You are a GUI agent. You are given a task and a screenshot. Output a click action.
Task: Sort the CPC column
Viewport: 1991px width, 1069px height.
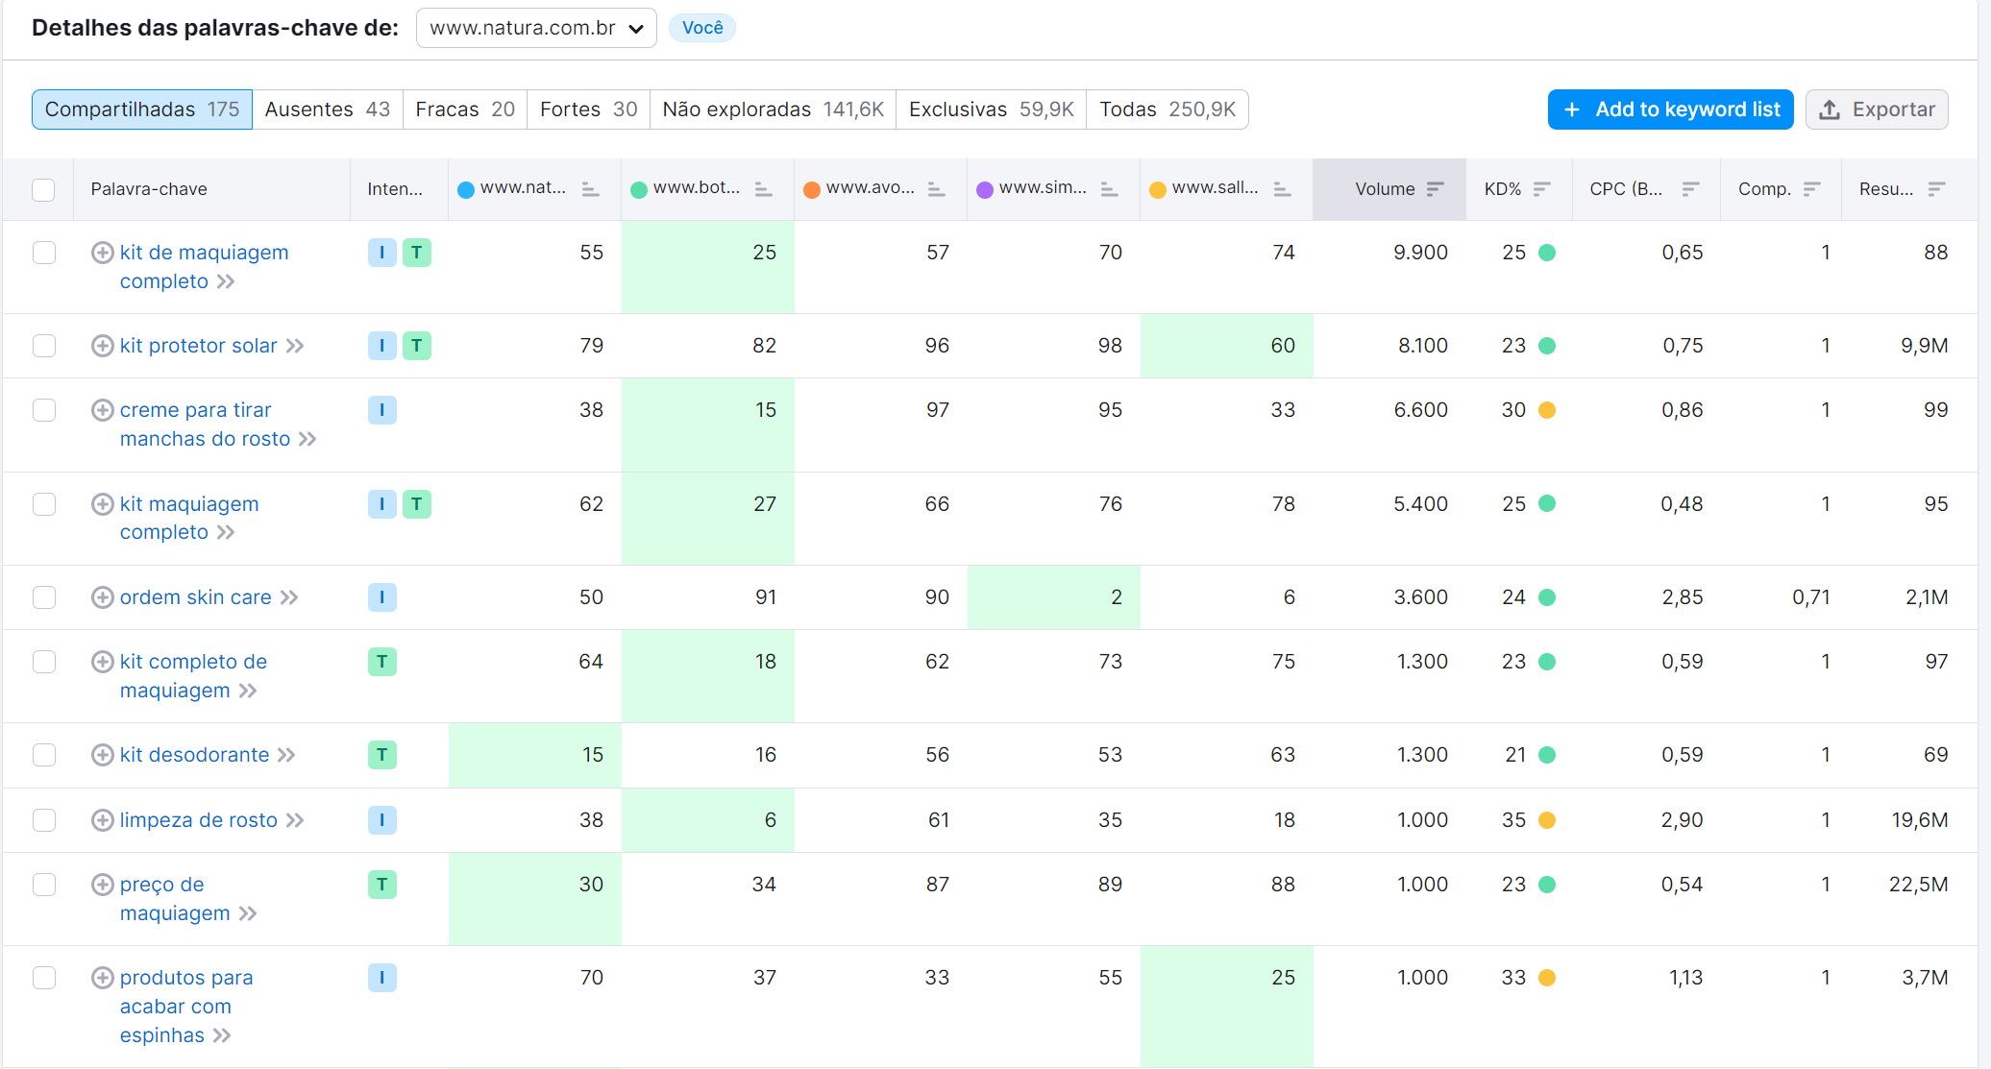[x=1692, y=189]
